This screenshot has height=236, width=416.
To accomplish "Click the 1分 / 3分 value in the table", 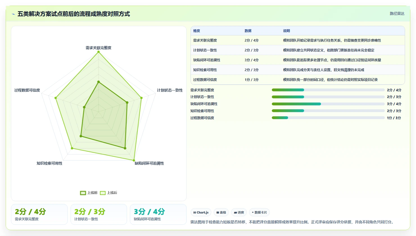I will (x=252, y=80).
